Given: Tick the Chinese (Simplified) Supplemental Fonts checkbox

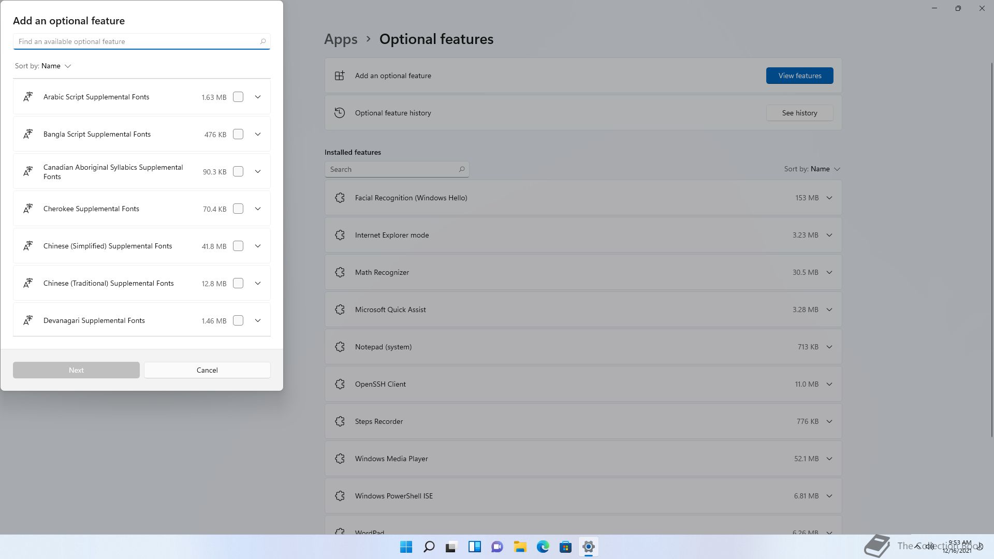Looking at the screenshot, I should (238, 246).
